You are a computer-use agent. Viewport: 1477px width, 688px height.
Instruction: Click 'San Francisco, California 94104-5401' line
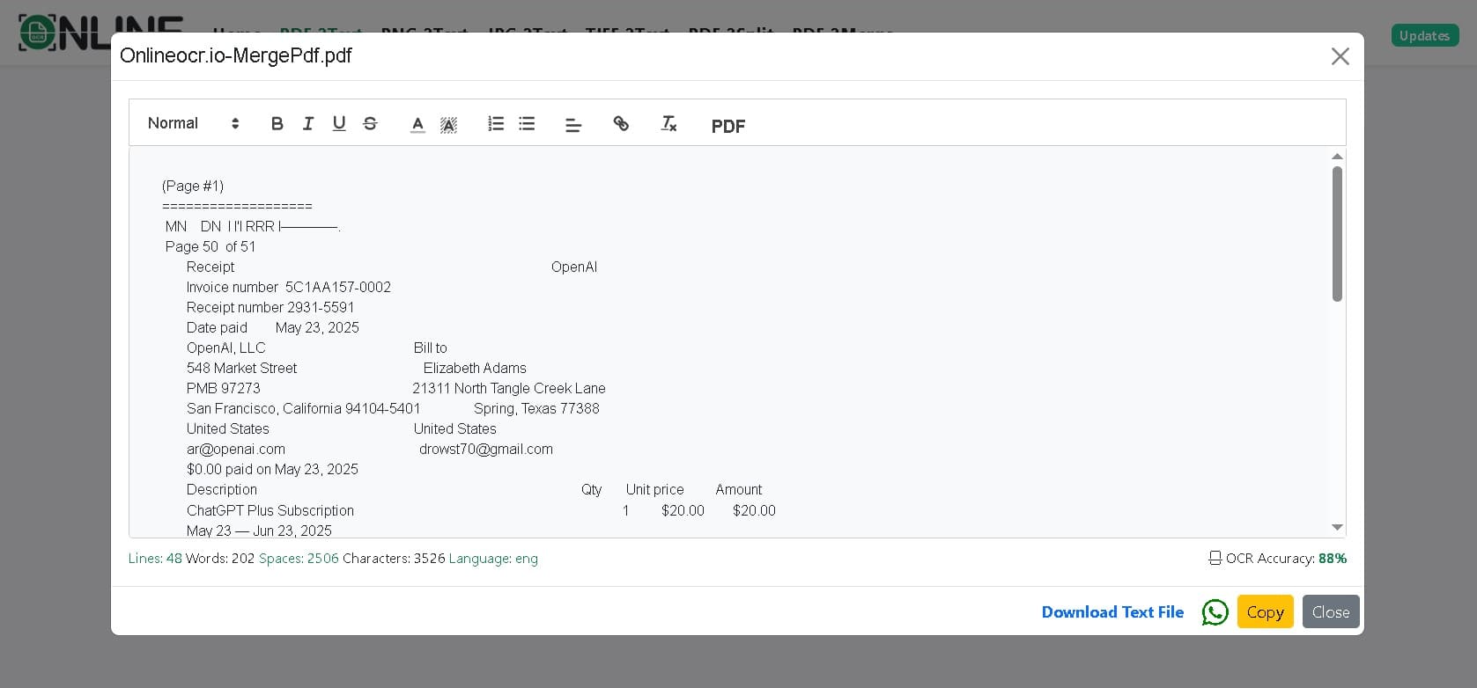pos(304,408)
